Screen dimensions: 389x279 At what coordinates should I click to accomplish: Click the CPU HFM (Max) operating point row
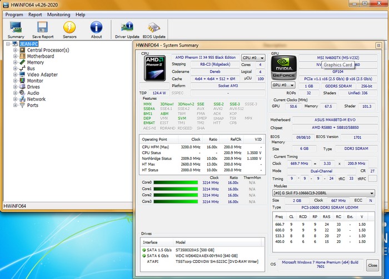click(x=202, y=147)
